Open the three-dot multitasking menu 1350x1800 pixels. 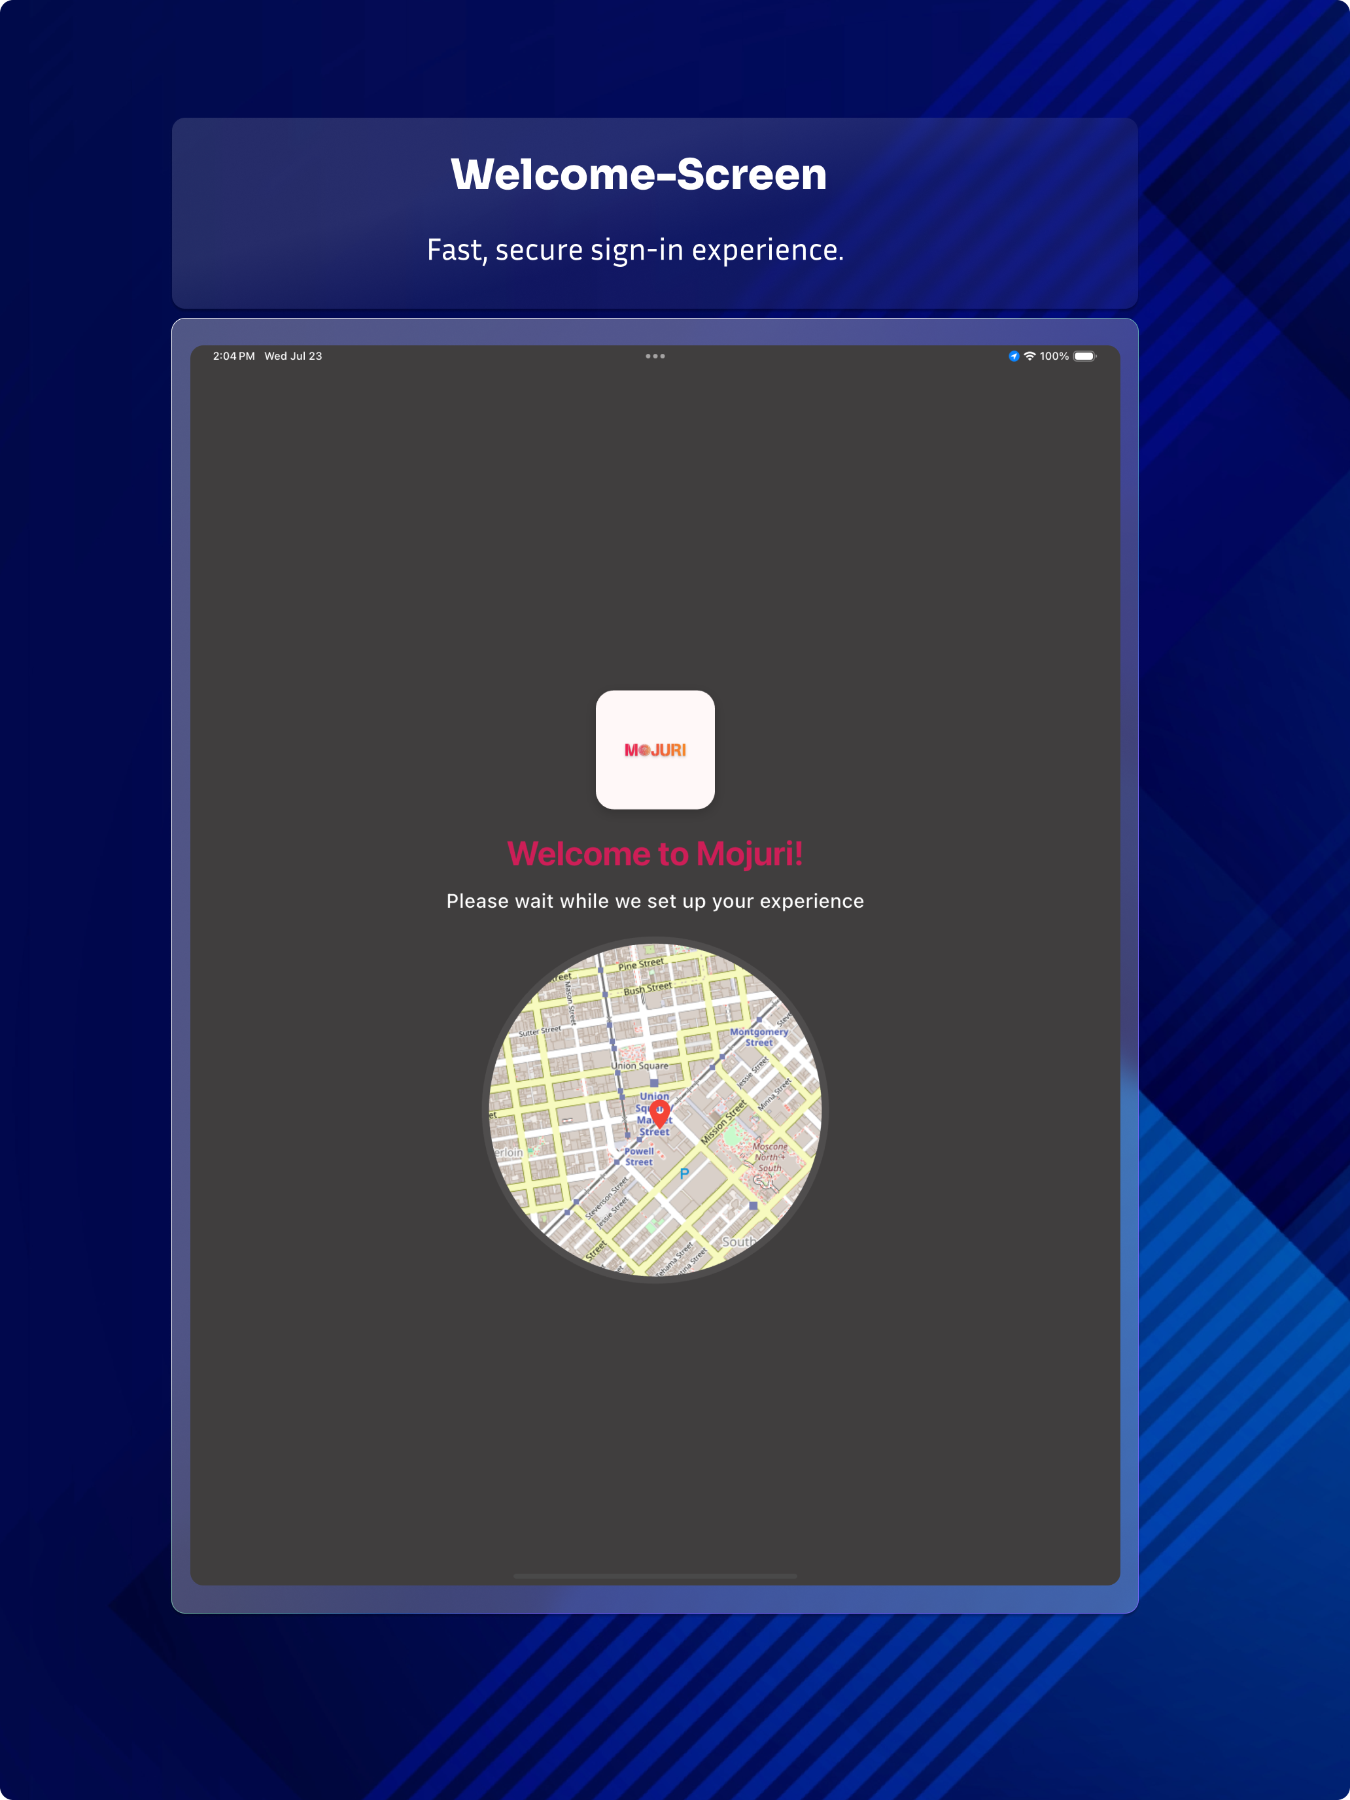coord(655,356)
